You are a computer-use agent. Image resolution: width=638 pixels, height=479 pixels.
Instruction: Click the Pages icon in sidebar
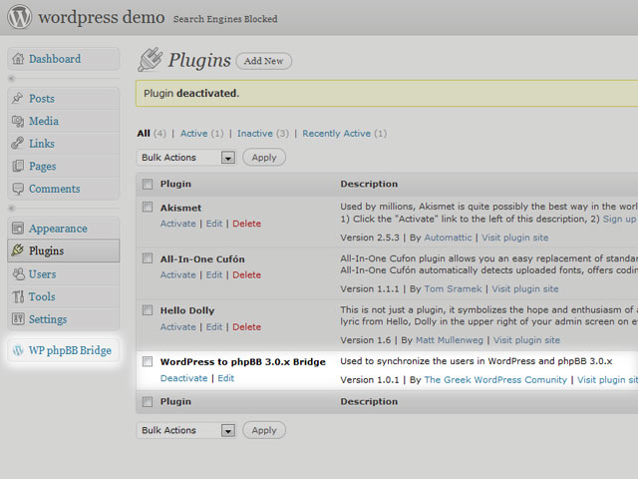[18, 166]
